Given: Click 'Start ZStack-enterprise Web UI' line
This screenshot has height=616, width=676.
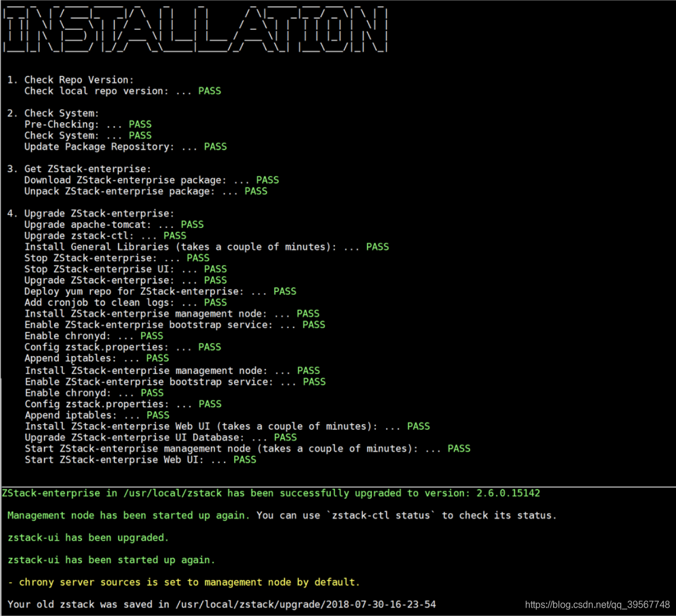Looking at the screenshot, I should tap(141, 460).
